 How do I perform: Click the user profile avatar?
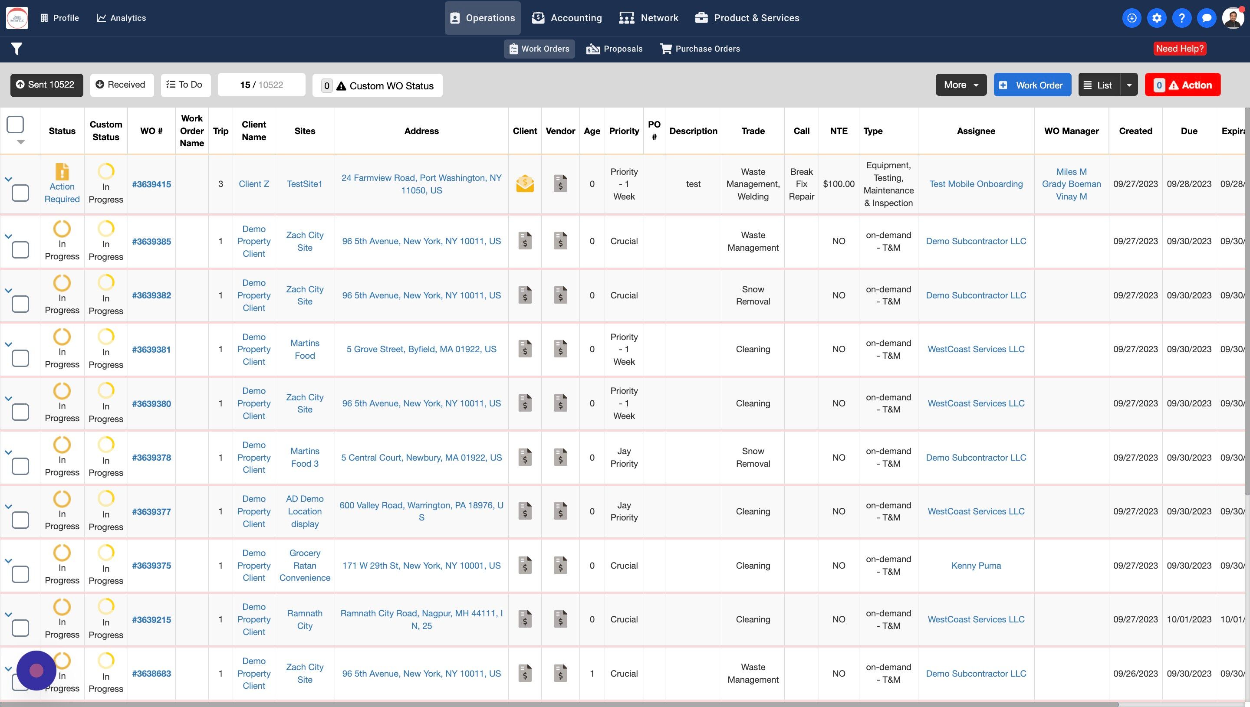pos(1233,18)
